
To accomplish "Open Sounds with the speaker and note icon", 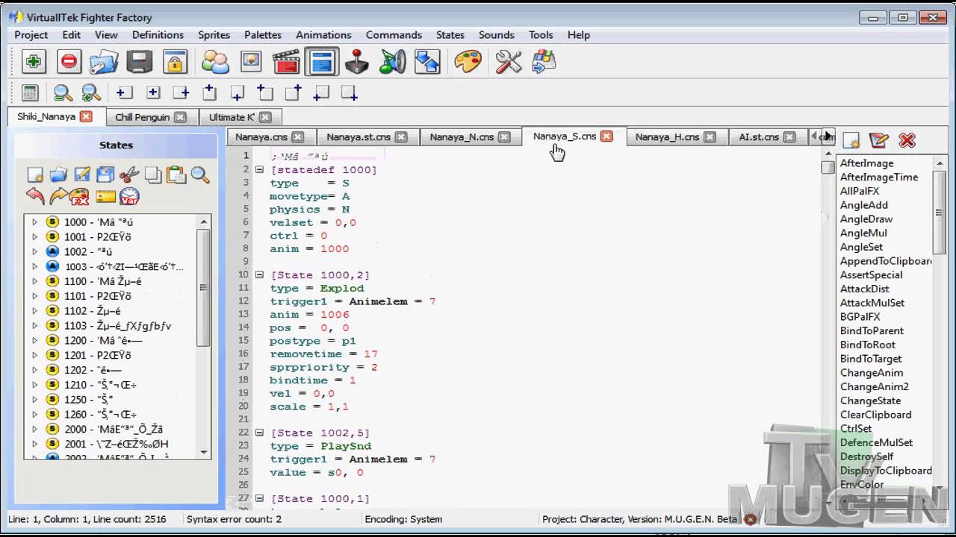I will click(x=392, y=62).
